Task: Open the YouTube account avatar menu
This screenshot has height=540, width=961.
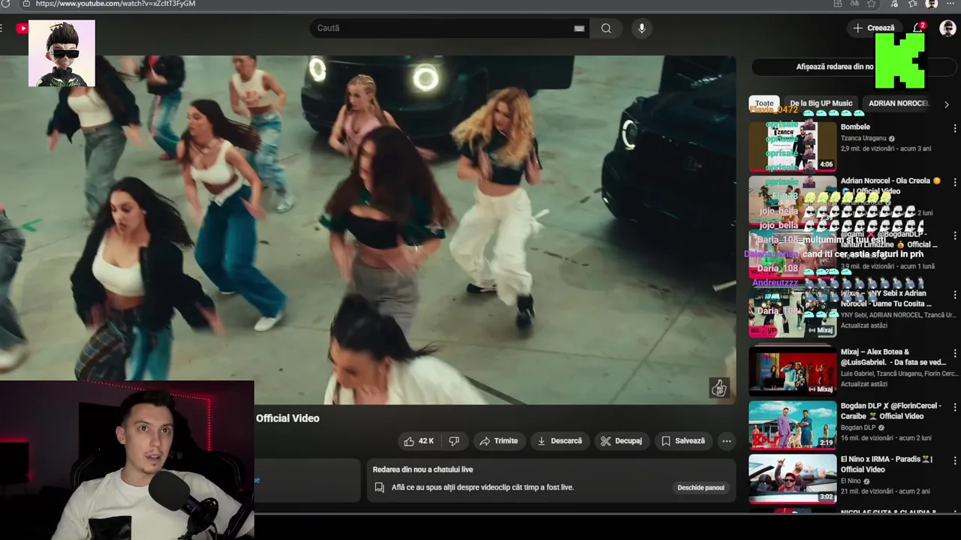Action: coord(947,28)
